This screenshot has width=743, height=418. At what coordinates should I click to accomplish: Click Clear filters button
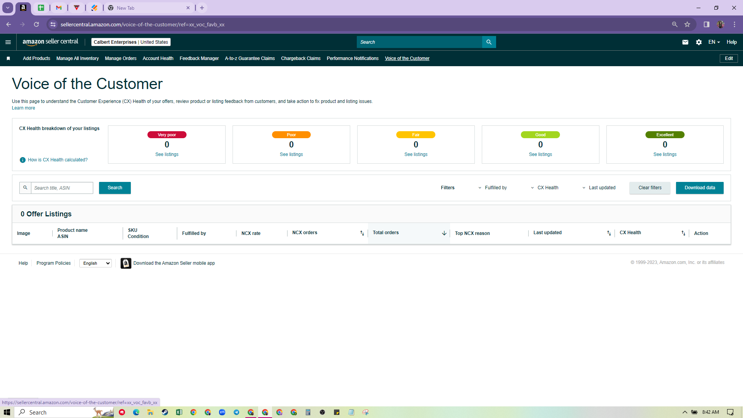pyautogui.click(x=650, y=188)
